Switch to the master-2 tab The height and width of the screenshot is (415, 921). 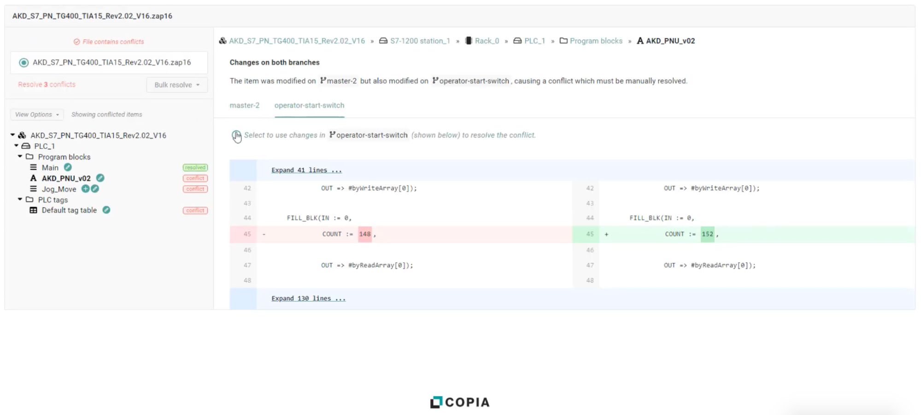pyautogui.click(x=244, y=105)
